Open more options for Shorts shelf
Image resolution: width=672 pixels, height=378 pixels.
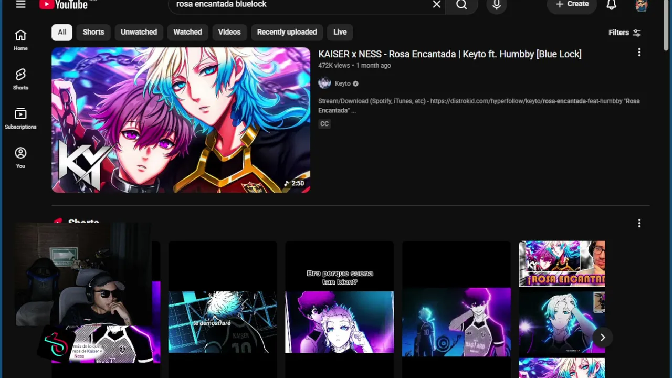[x=639, y=224]
